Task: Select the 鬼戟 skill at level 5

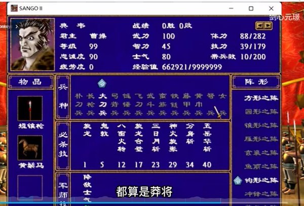Action: (x=104, y=130)
